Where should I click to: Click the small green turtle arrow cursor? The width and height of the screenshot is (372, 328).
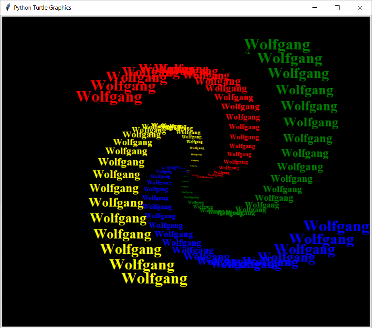point(247,51)
